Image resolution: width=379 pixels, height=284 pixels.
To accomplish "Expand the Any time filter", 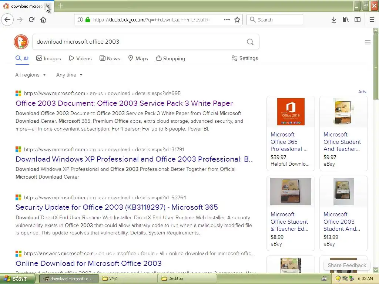I will (69, 75).
